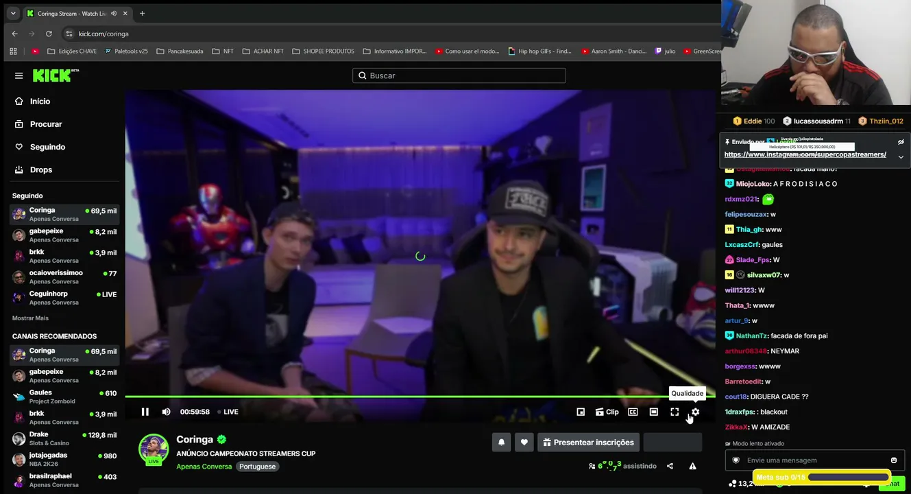The image size is (911, 494).
Task: Click Presentear inscrições button
Action: [589, 443]
